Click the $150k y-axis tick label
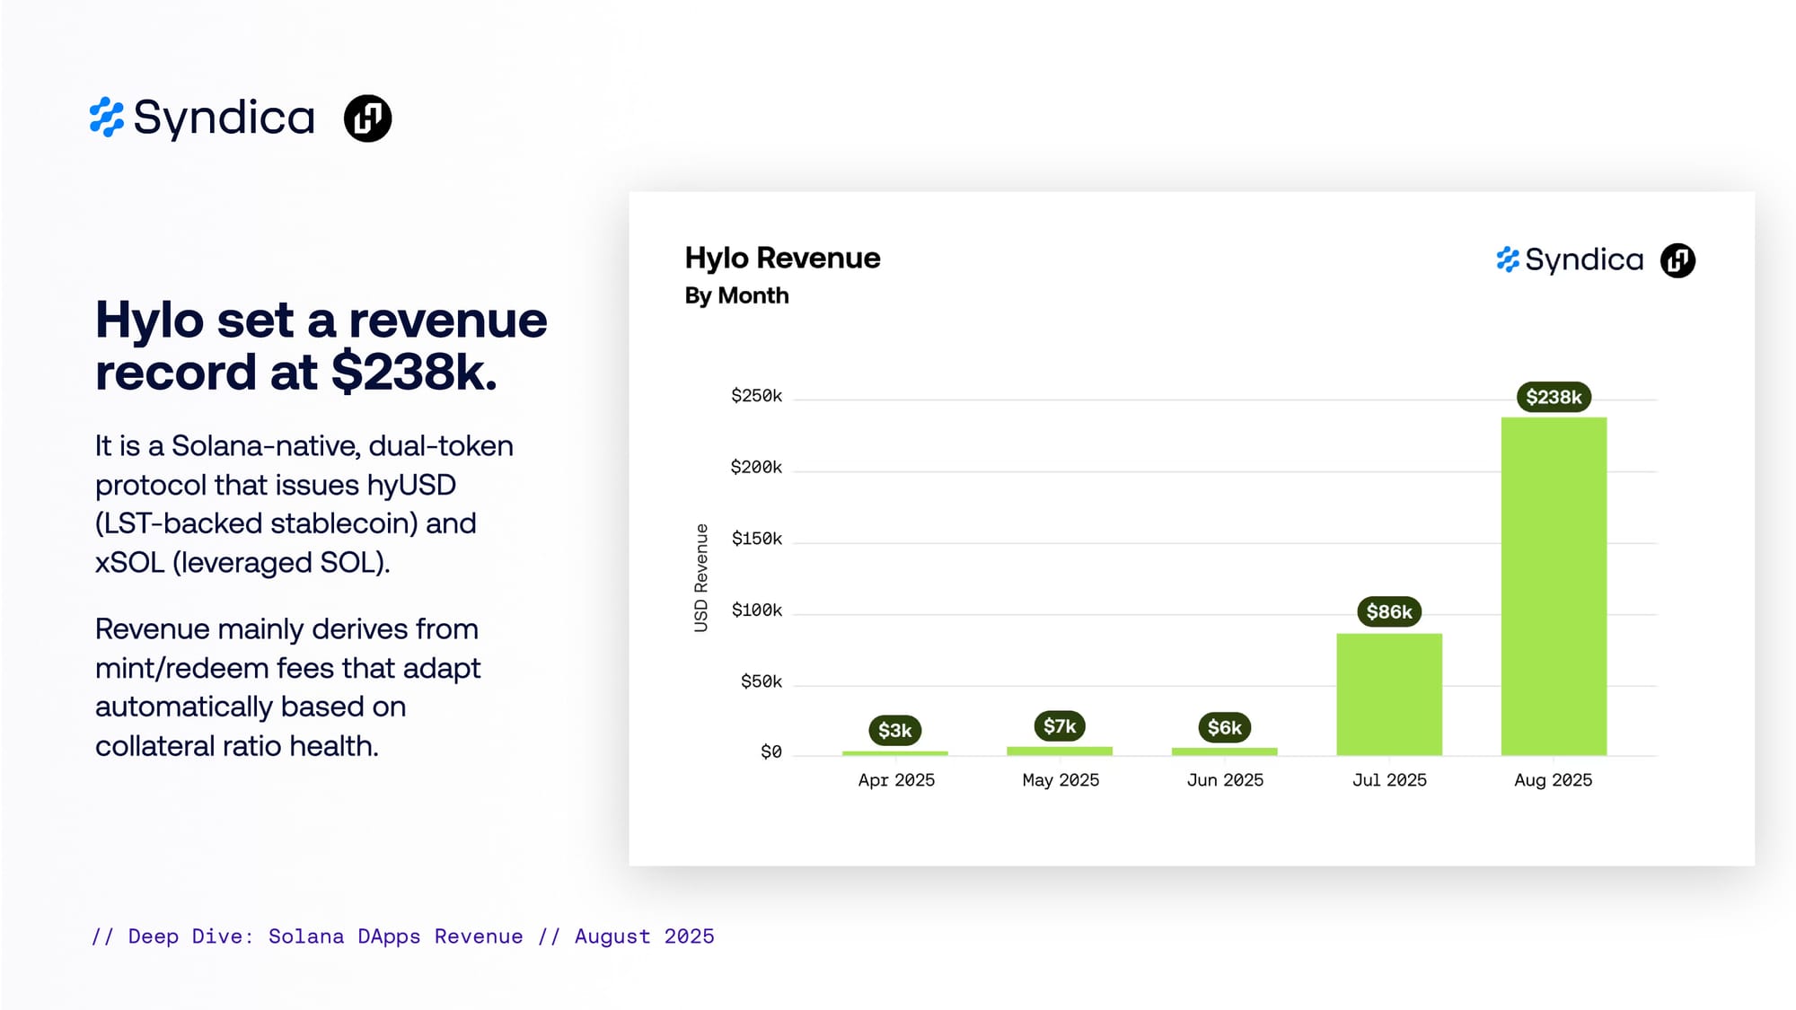Screen dimensions: 1796x1010 (x=757, y=539)
